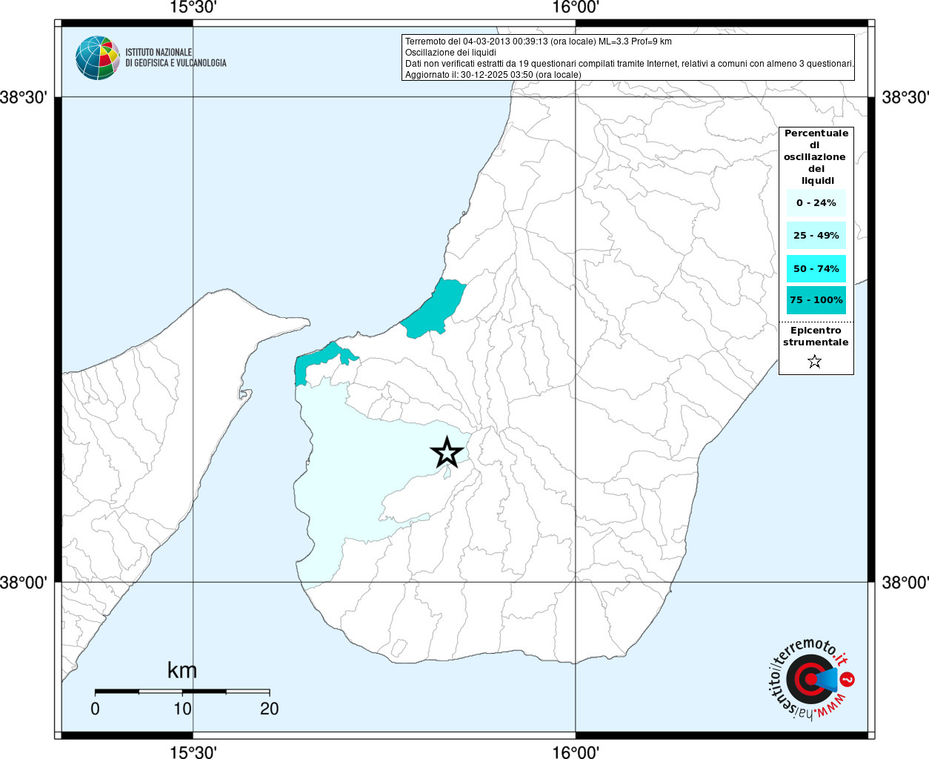Click the 'Aggiornato il: 30-12-2025' line

493,75
